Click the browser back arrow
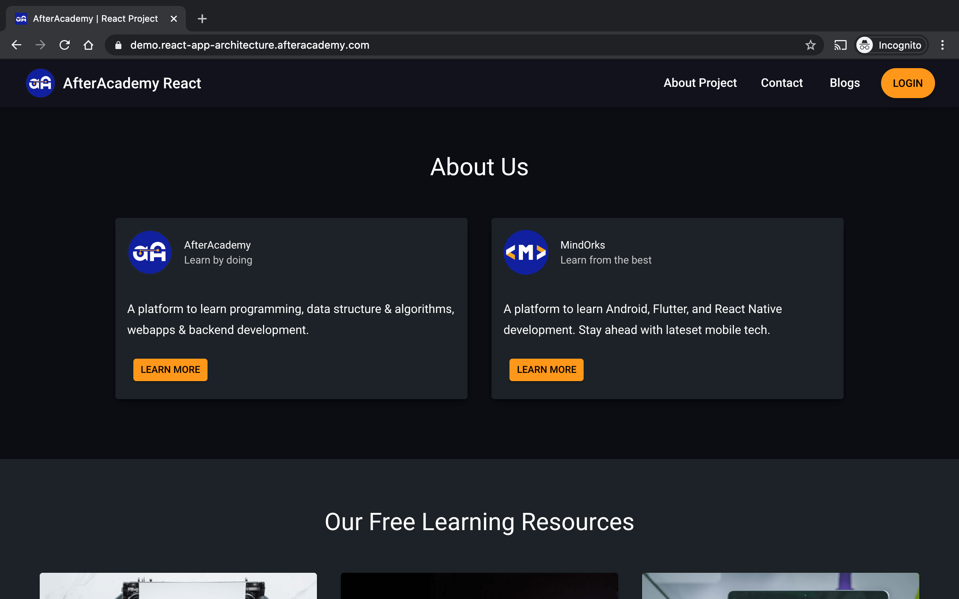This screenshot has width=959, height=599. (16, 45)
